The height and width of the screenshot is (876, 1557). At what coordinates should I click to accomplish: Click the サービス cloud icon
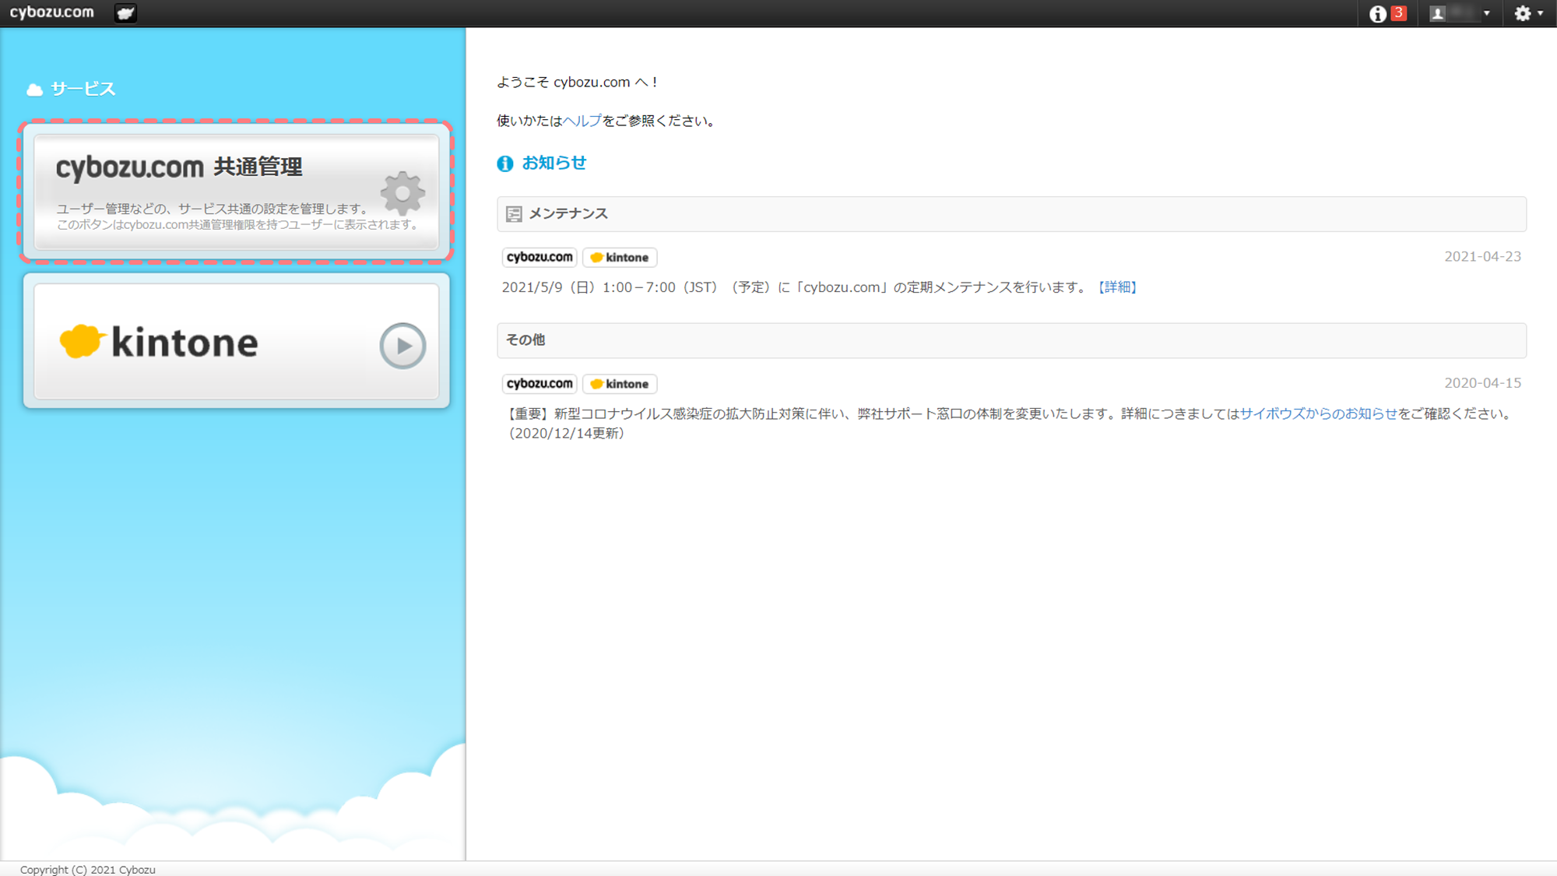coord(34,90)
